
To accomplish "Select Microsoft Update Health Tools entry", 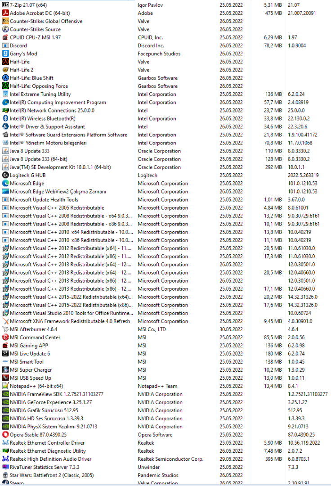I will 44,200.
